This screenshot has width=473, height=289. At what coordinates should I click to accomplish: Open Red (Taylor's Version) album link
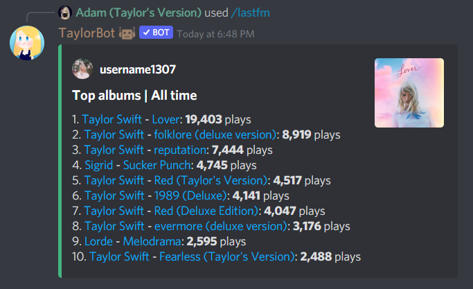[x=211, y=181]
